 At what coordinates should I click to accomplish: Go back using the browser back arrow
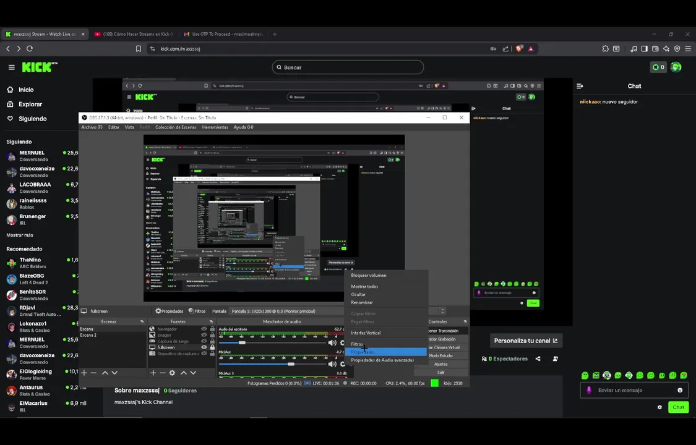(x=8, y=49)
